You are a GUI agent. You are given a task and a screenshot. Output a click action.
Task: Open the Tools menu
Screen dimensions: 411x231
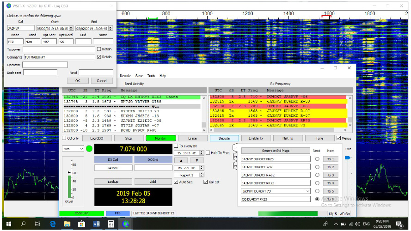pyautogui.click(x=151, y=76)
